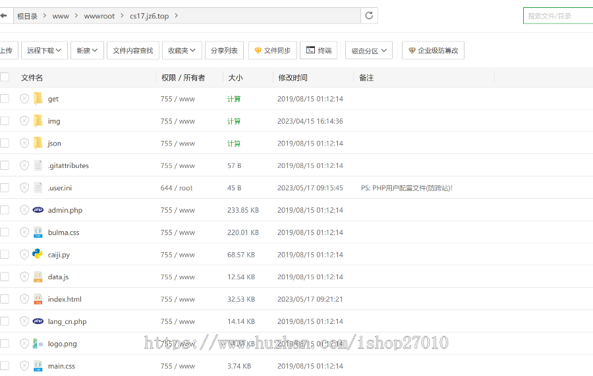
Task: Check the box for .gitattributes
Action: coord(5,165)
